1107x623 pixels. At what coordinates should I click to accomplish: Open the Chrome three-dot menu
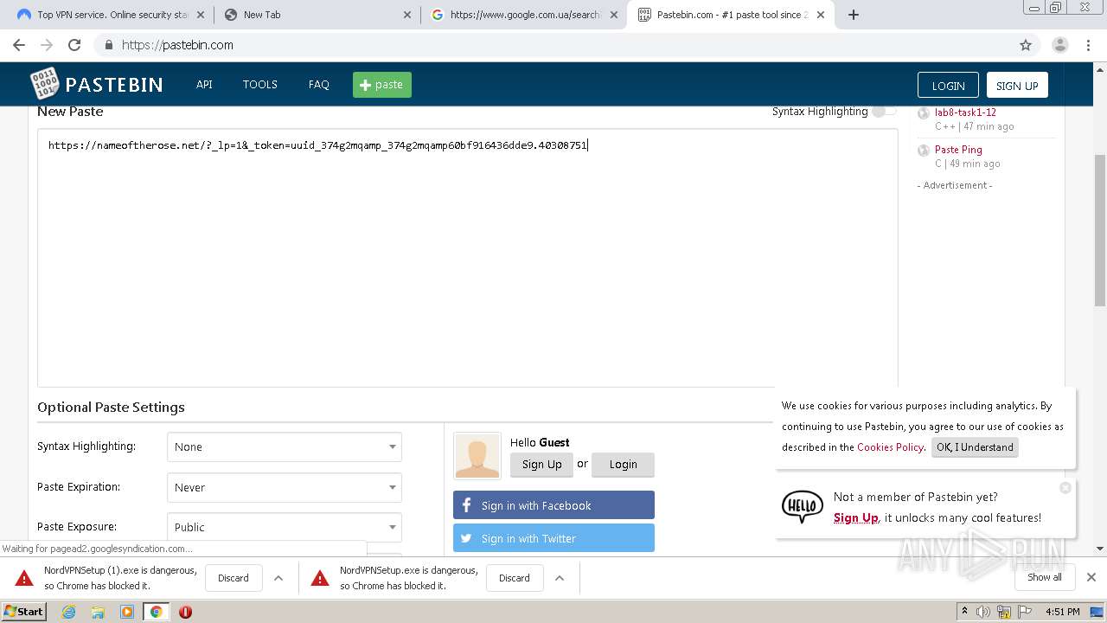pos(1087,45)
